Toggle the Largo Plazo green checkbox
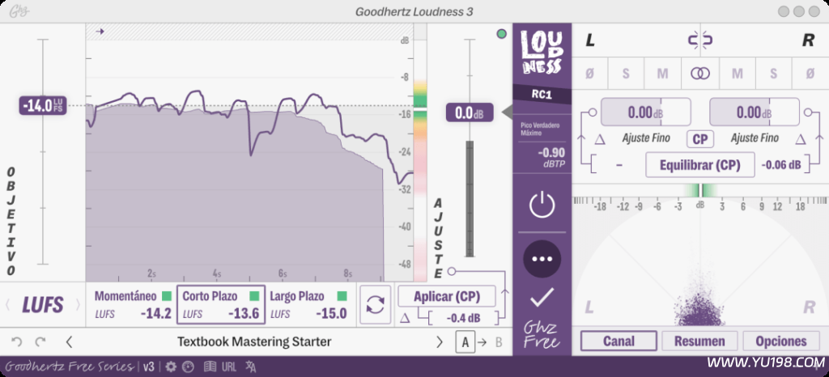Viewport: 829px width, 377px height. [x=342, y=296]
